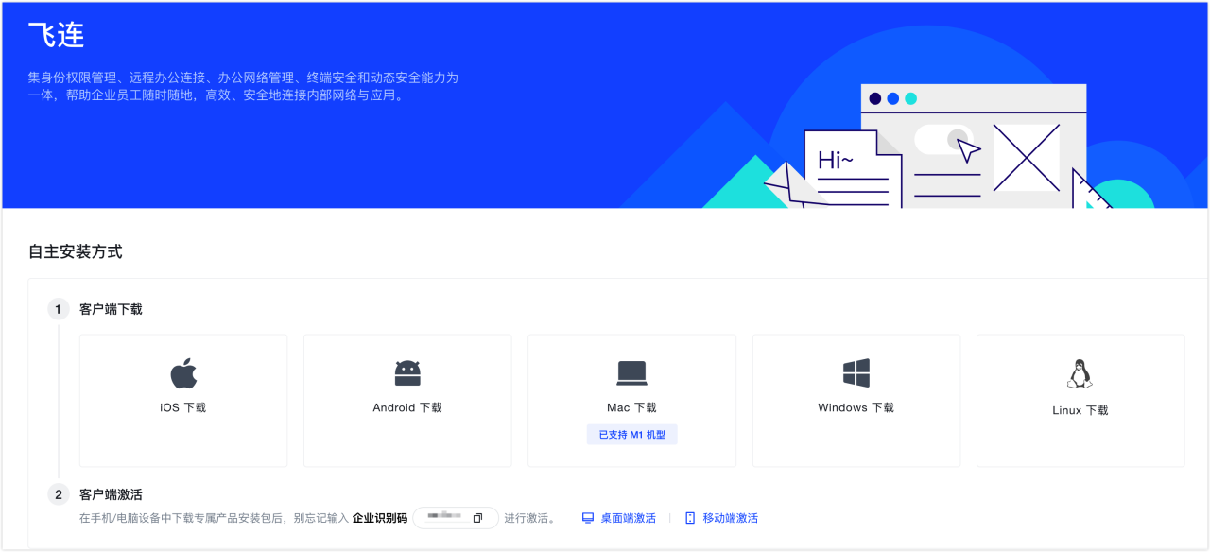Click the blurred enterprise code field
This screenshot has width=1210, height=552.
point(456,518)
